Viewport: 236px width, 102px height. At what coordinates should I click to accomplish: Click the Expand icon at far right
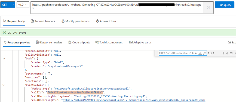click(229, 42)
